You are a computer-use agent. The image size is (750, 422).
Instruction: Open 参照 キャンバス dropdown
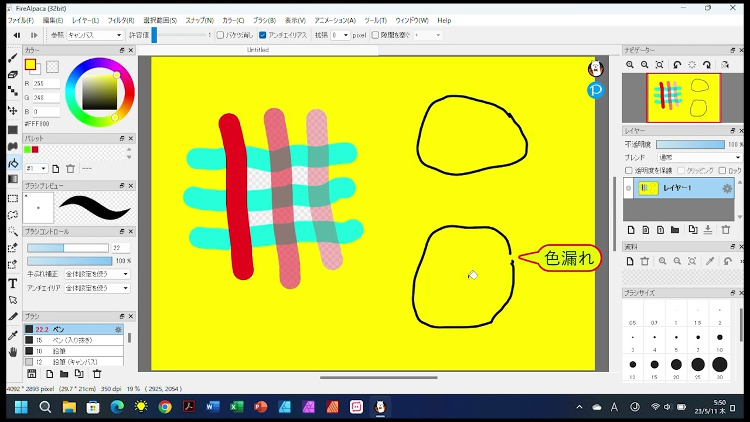point(94,35)
